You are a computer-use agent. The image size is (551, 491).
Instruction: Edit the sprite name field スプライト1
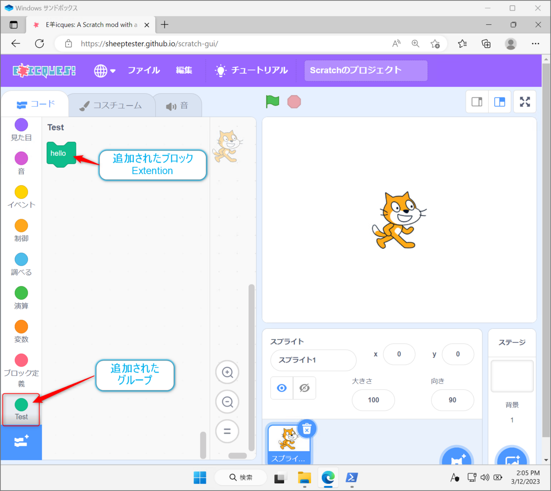pos(313,360)
